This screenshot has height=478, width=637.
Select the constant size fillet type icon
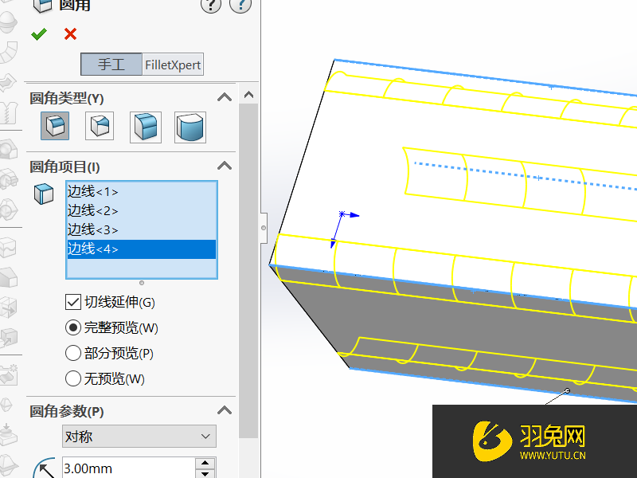55,127
